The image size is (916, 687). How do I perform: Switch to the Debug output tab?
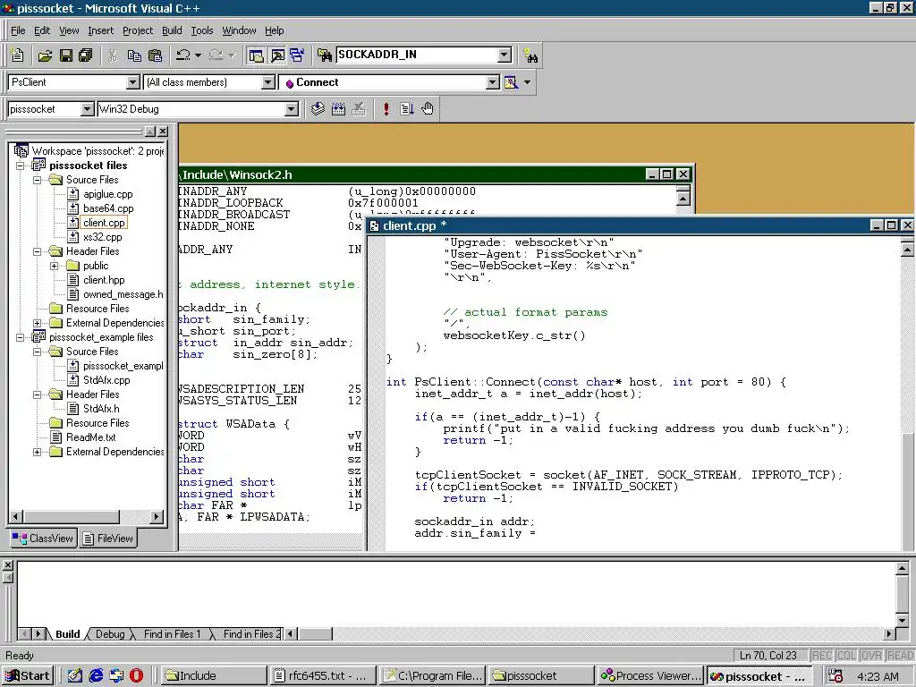(x=110, y=634)
